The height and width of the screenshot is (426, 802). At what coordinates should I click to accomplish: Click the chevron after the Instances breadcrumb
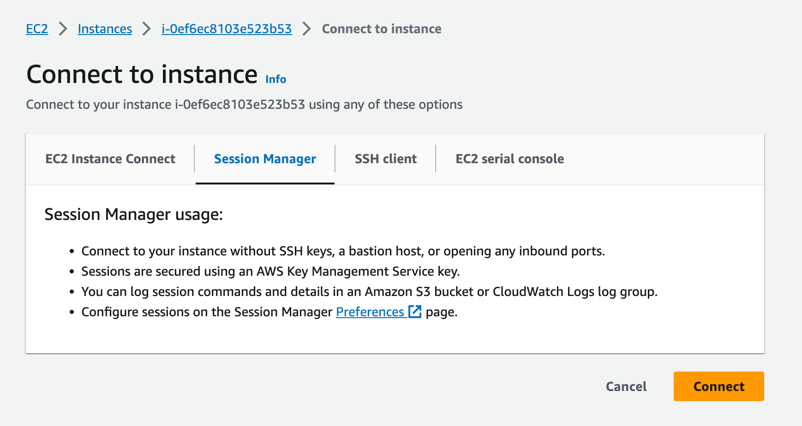pos(147,29)
